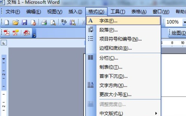Choose 分栏(C)... menu entry
186x116 pixels.
click(x=123, y=58)
